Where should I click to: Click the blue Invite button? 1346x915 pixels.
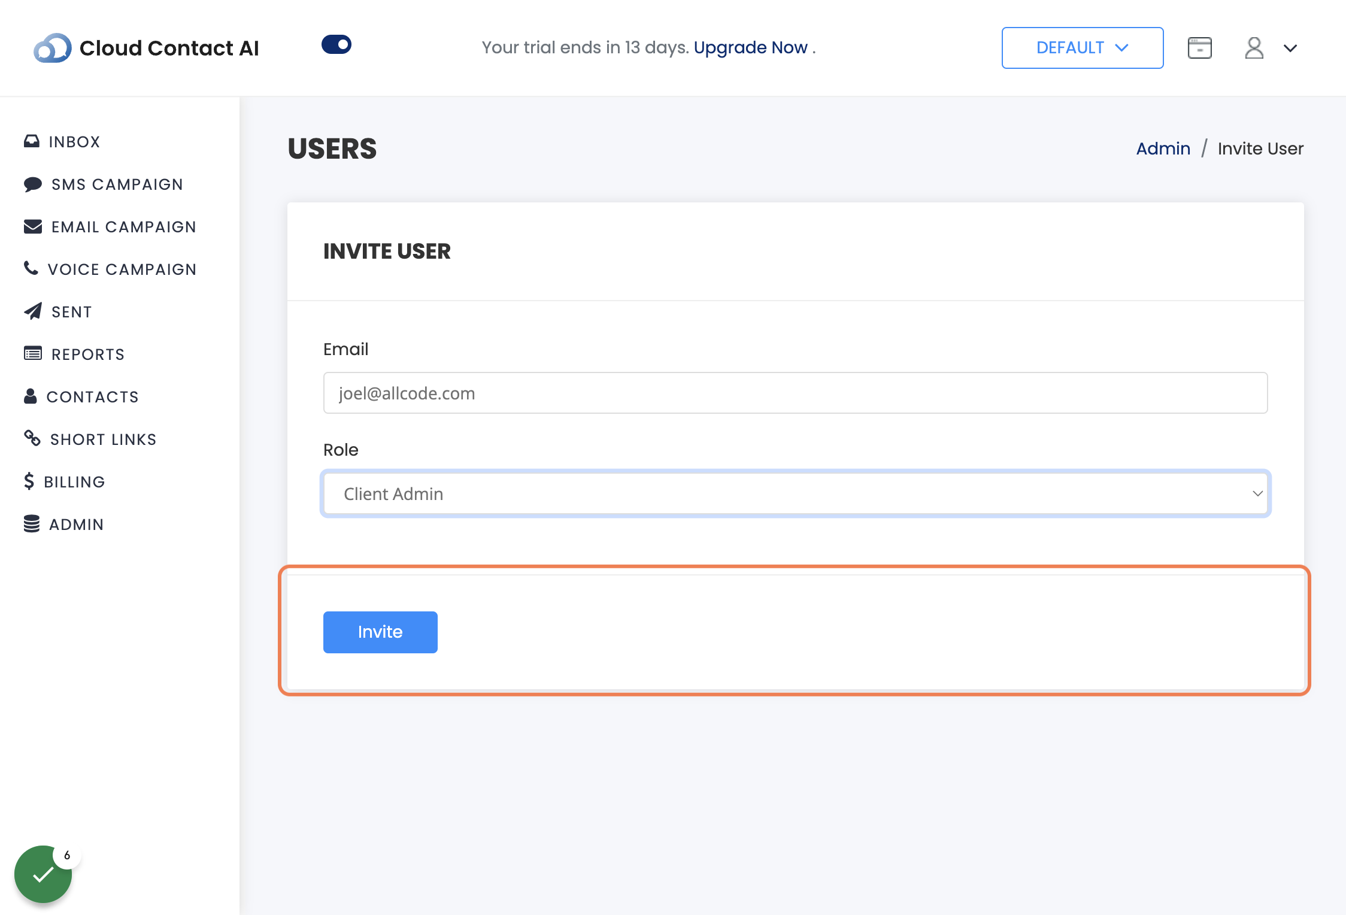tap(380, 632)
